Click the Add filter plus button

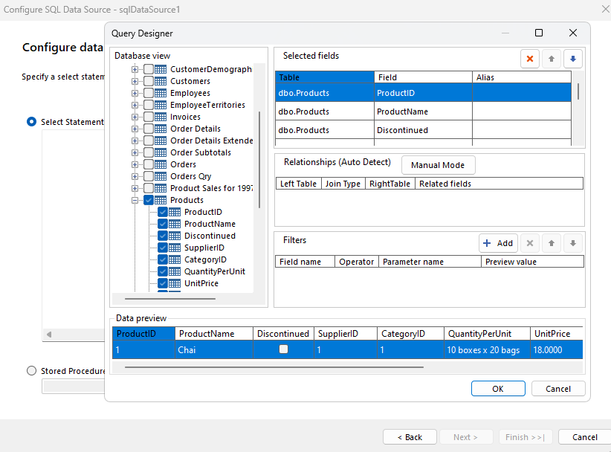[498, 243]
